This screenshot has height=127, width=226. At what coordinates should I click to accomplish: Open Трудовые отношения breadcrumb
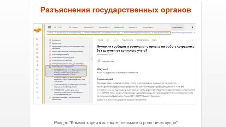161,33
